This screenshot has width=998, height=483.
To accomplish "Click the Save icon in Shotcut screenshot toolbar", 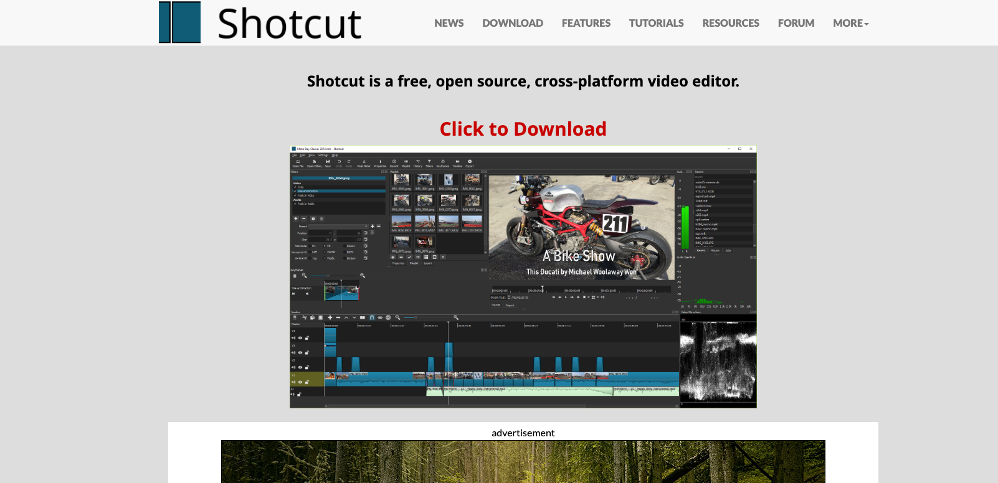I will coord(328,163).
